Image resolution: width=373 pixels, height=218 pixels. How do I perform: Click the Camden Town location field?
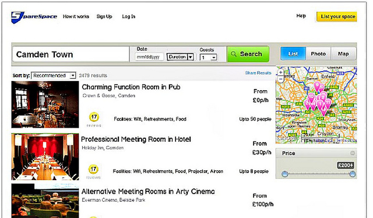71,55
